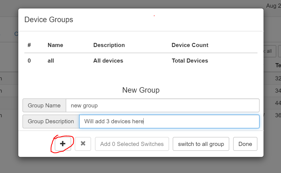
Task: Click the X icon to cancel group
Action: coord(83,144)
